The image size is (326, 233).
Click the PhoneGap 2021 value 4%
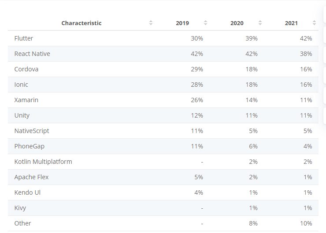(307, 146)
